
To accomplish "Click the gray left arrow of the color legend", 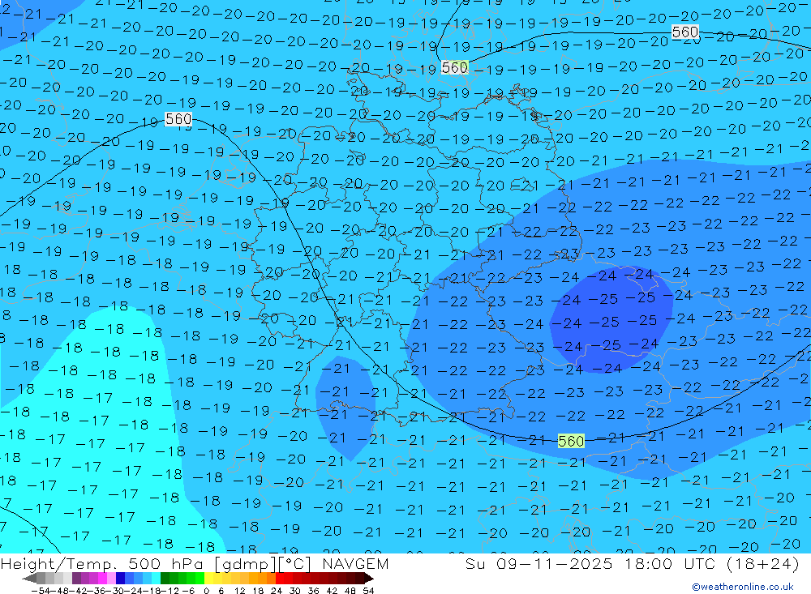I will (x=30, y=578).
